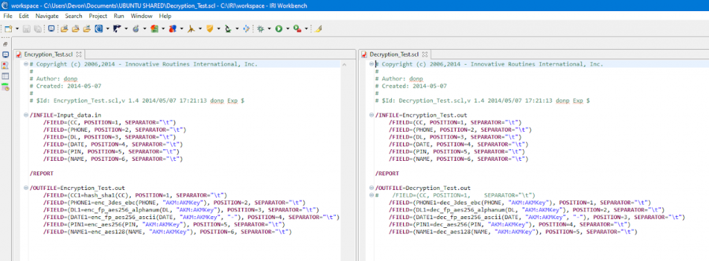Click the highlighter marker toolbar icon
The width and height of the screenshot is (709, 261).
(x=318, y=28)
